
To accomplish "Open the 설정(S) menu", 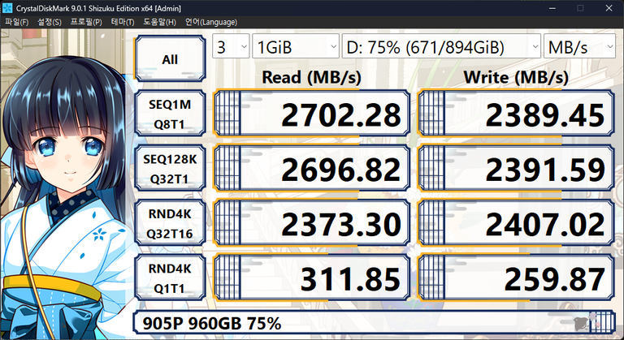I will pyautogui.click(x=50, y=22).
